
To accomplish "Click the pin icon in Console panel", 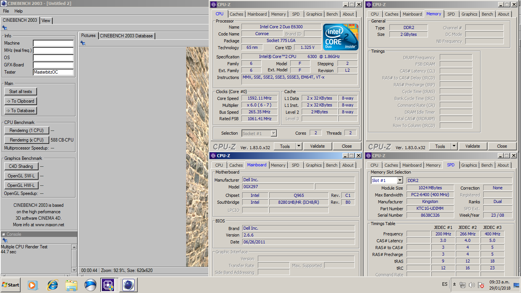I will (x=5, y=240).
